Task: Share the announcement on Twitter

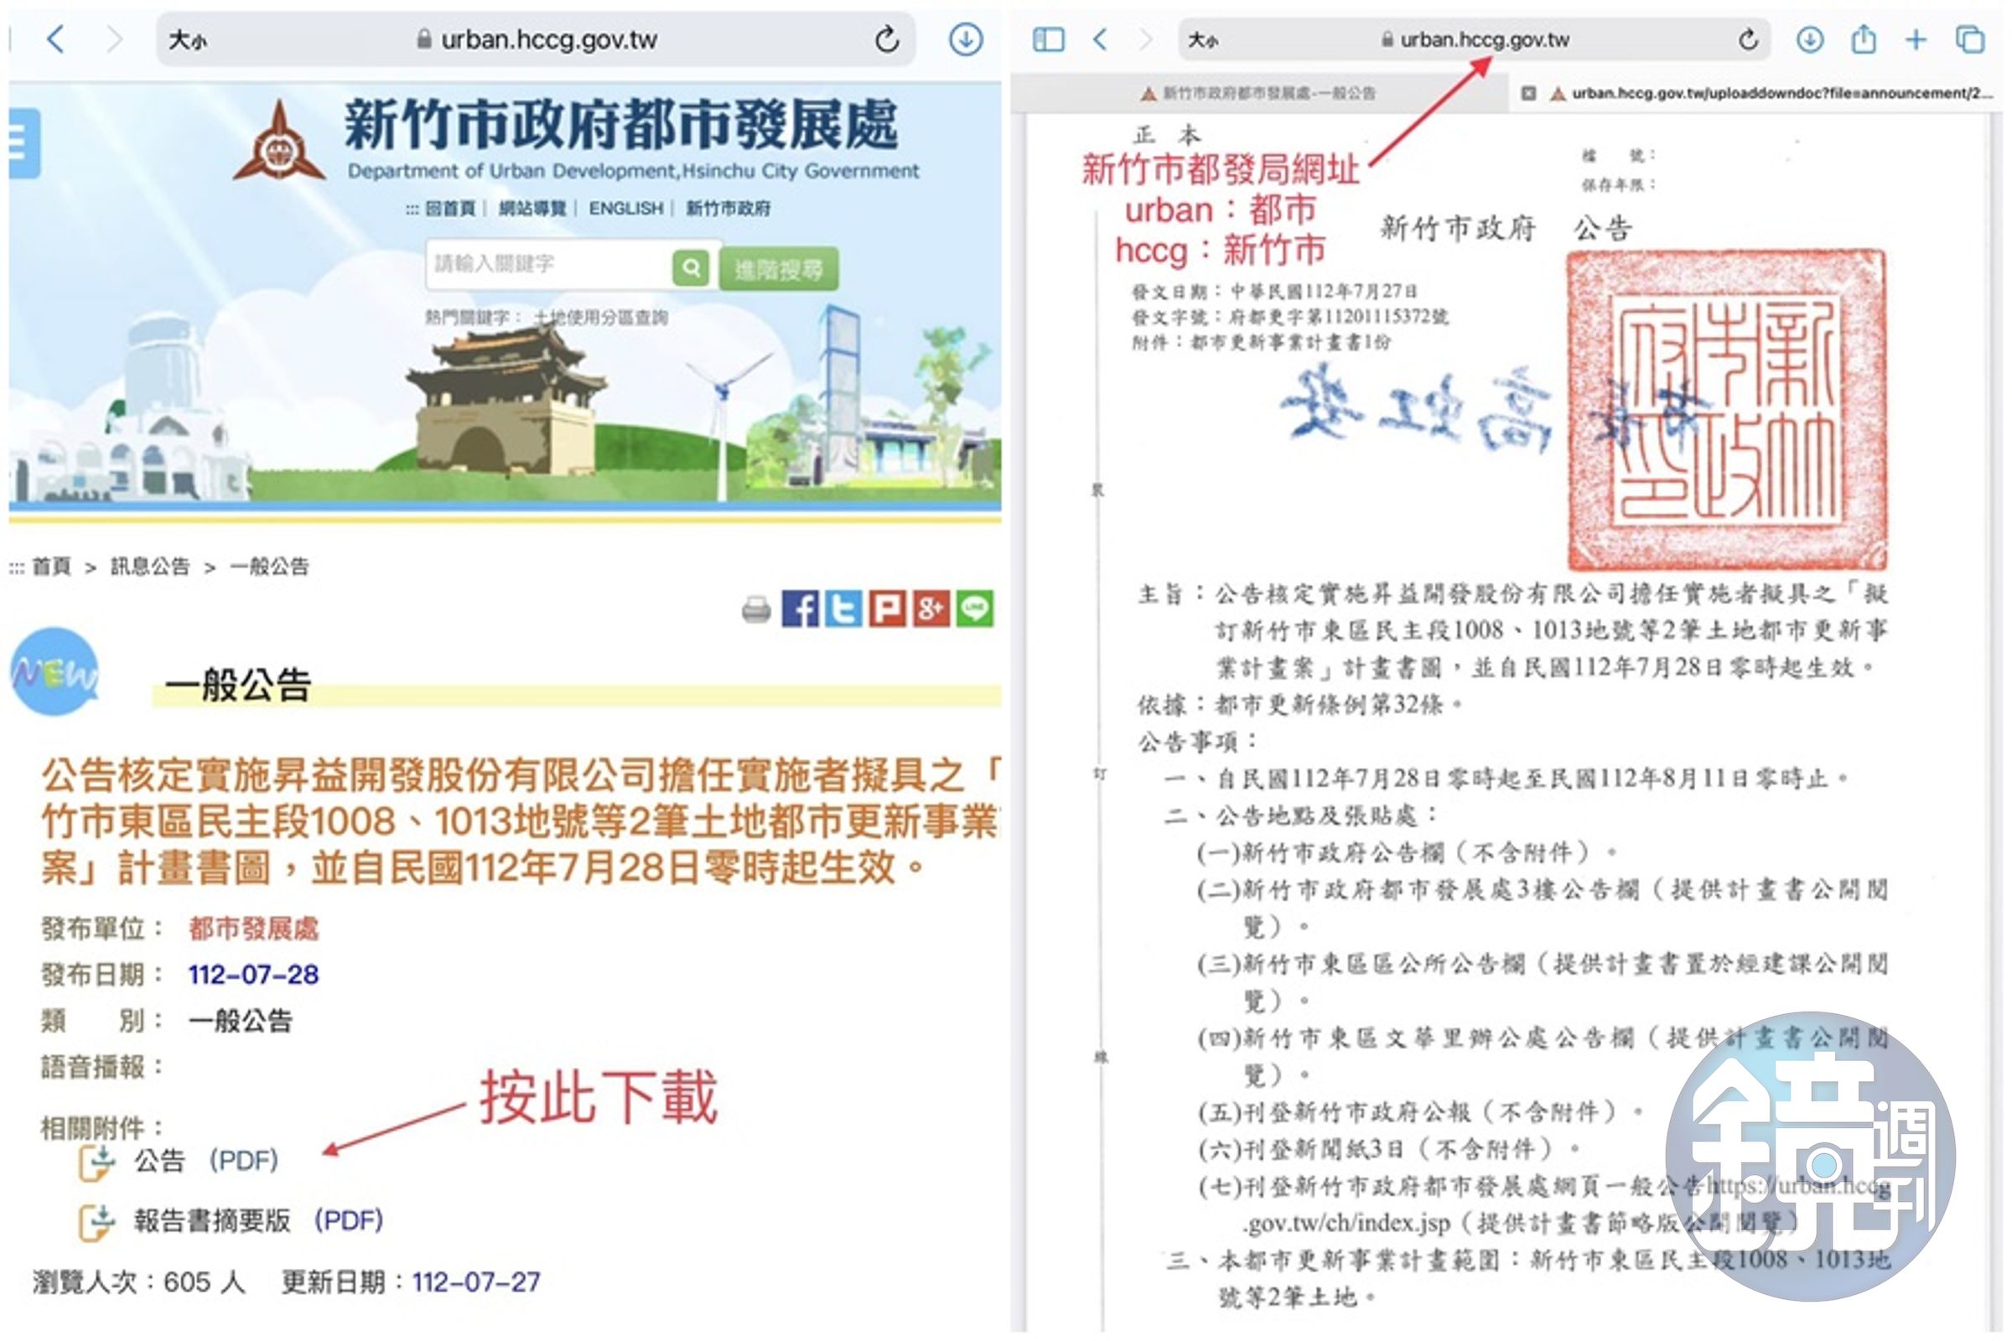Action: pyautogui.click(x=843, y=609)
